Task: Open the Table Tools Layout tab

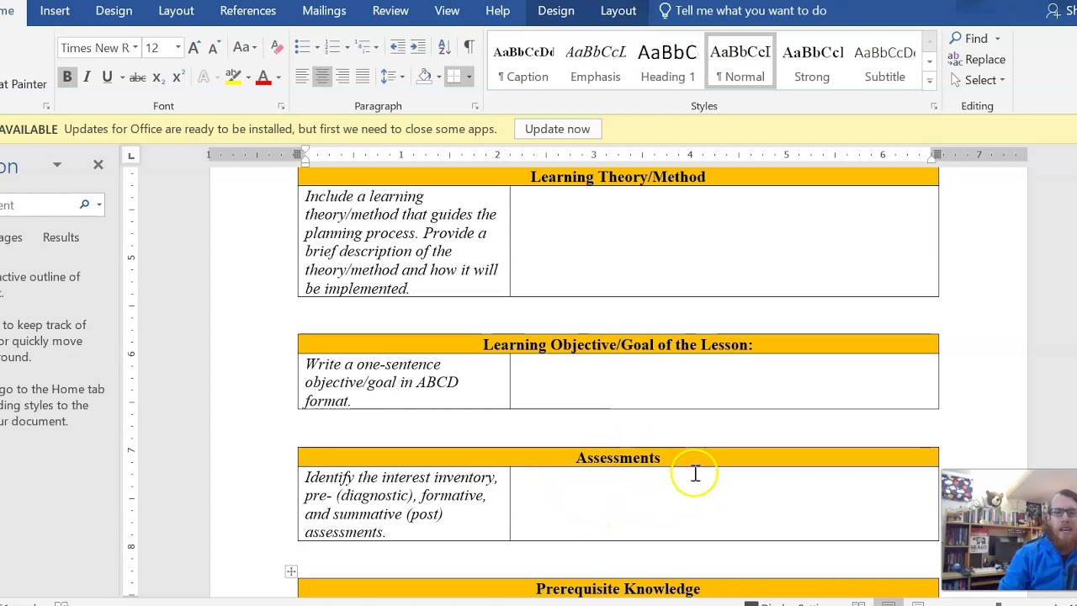Action: tap(618, 11)
